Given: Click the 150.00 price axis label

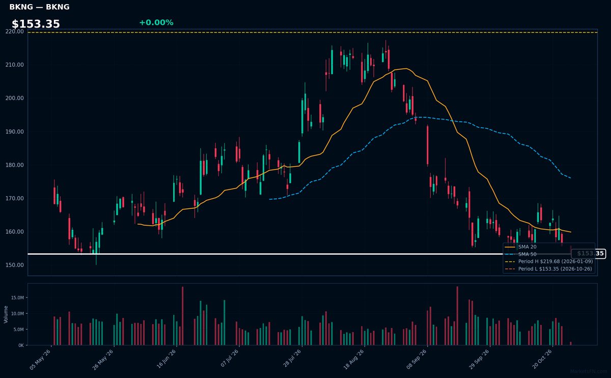Looking at the screenshot, I should [x=15, y=265].
